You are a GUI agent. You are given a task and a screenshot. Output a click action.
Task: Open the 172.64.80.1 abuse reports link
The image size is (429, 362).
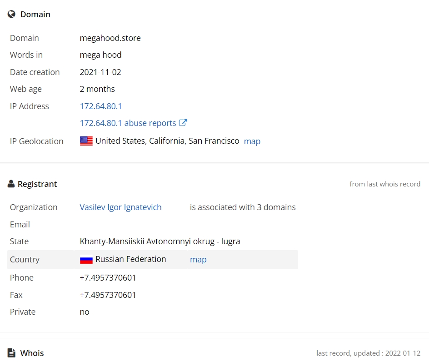128,123
